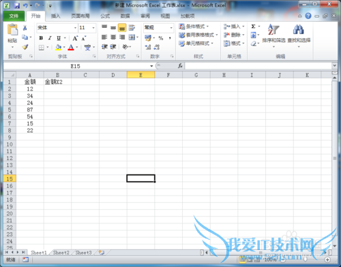Increase decimal places icon

(148, 47)
